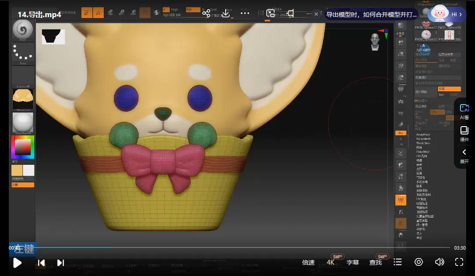Skip to the next video

[x=61, y=263]
